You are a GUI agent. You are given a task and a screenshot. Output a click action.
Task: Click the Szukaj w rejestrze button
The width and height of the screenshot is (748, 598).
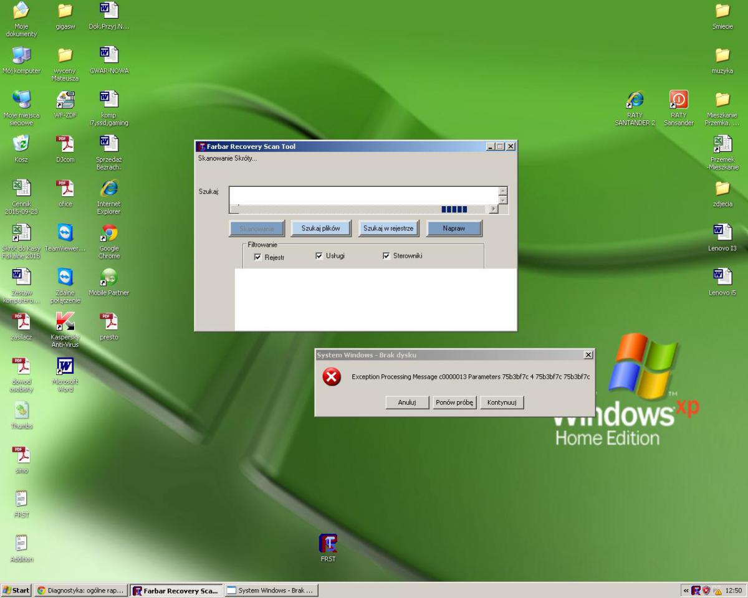[x=388, y=229]
